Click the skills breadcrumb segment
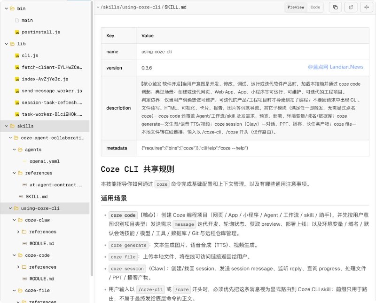Viewport: 376px width, 303px height. pyautogui.click(x=111, y=7)
